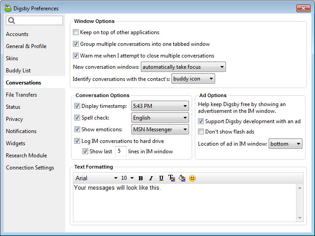Disable Log IM conversations to hard drive
315x236 pixels.
point(77,141)
